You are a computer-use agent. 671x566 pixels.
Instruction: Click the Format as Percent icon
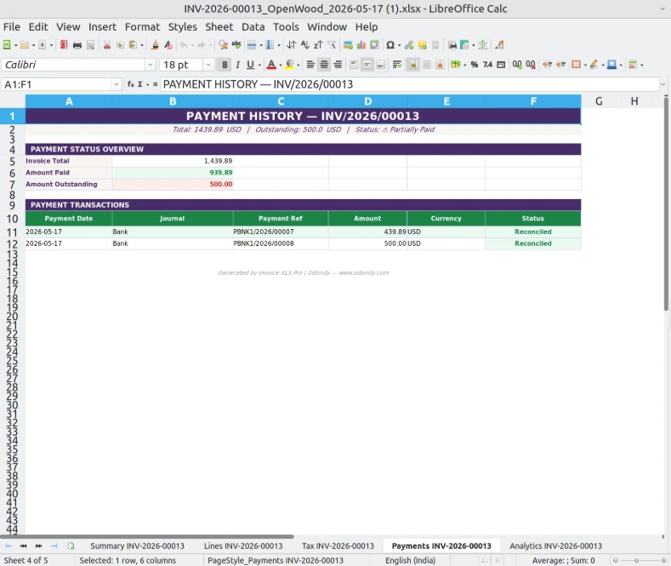[475, 65]
